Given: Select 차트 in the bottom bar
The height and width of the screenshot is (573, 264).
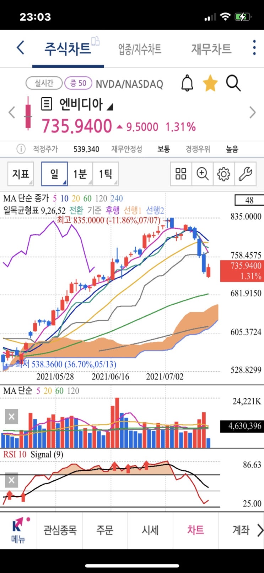Looking at the screenshot, I should [x=195, y=530].
